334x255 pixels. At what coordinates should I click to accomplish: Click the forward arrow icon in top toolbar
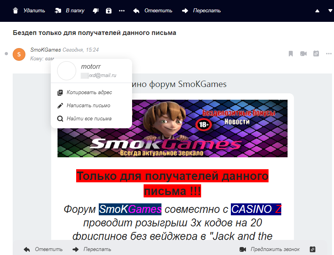pos(185,11)
